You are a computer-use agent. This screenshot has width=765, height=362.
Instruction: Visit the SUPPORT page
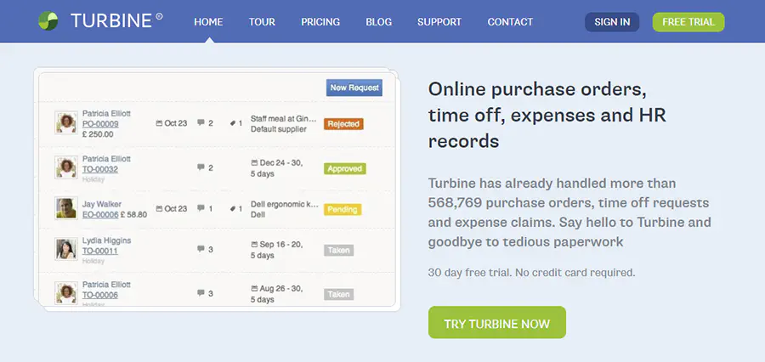click(439, 22)
